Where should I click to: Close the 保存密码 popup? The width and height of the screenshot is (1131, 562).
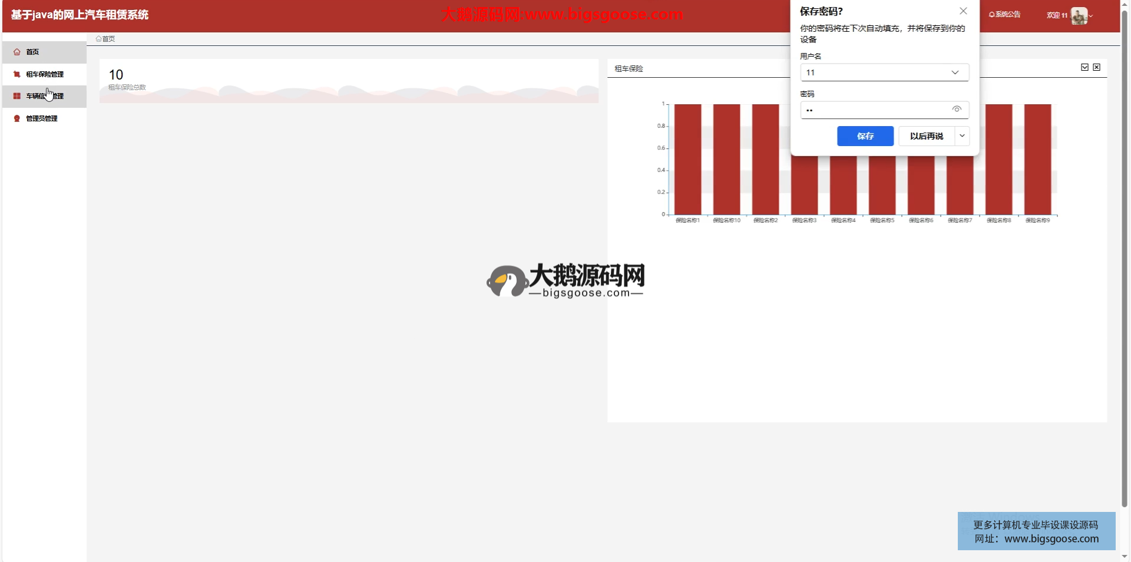click(x=963, y=11)
